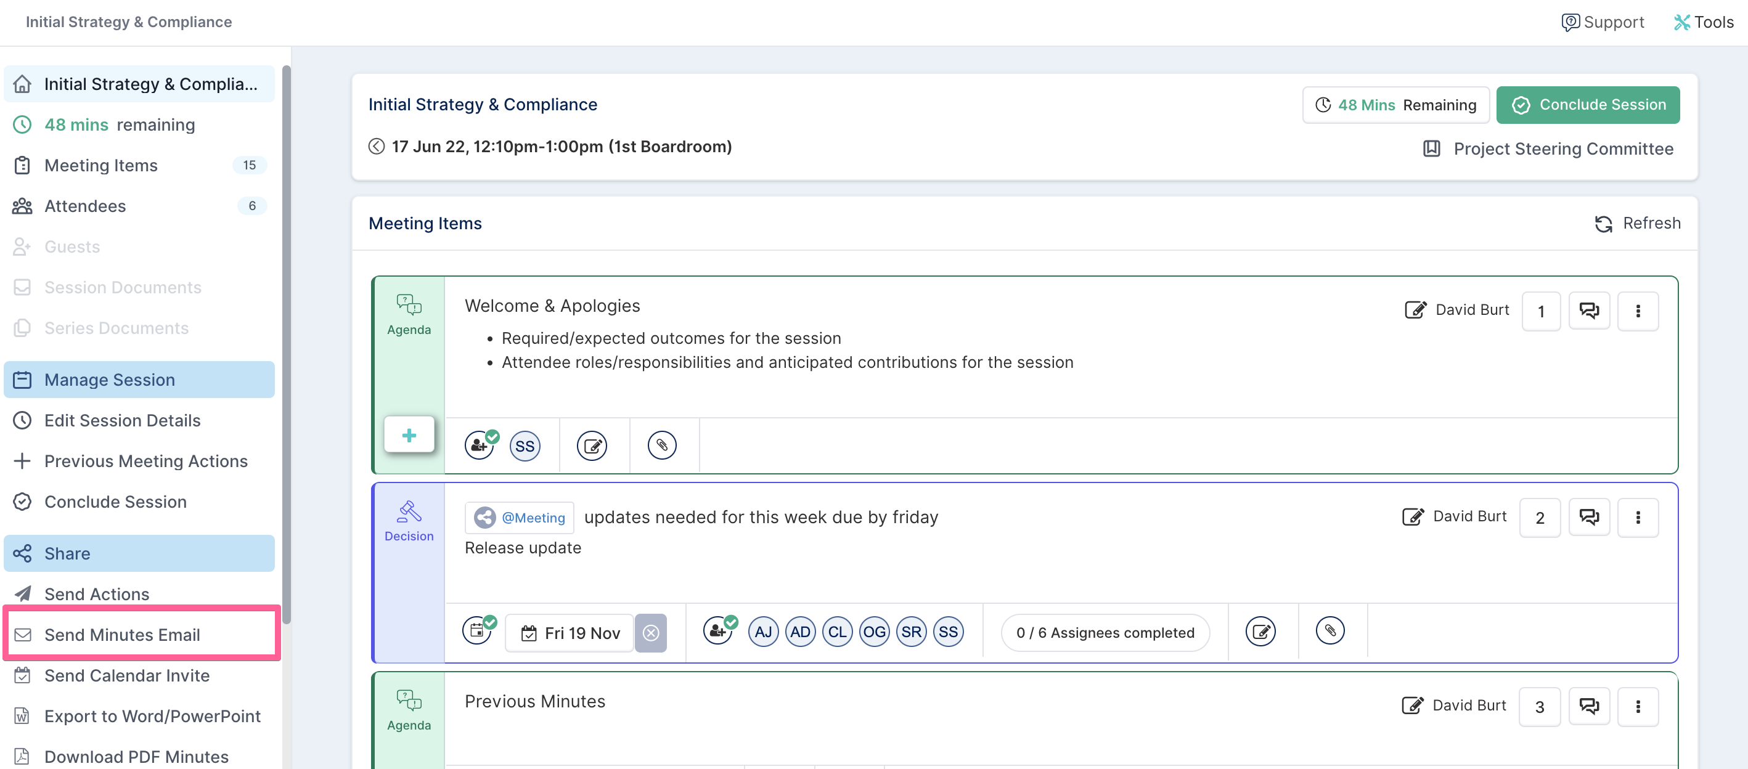Open Guests in the sidebar
Screen dimensions: 1748x769
pyautogui.click(x=139, y=246)
